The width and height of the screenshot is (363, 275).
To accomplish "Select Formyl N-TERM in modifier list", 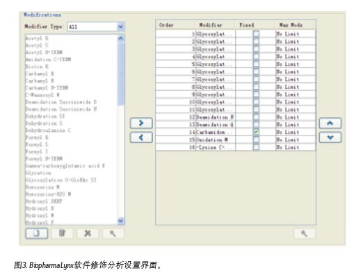I will [44, 159].
